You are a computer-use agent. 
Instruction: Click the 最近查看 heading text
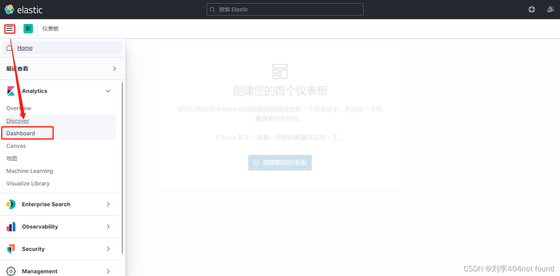click(17, 69)
